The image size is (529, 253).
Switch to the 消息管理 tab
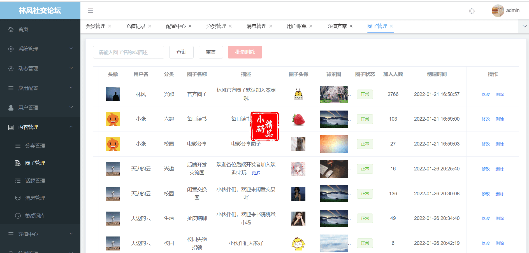(x=257, y=26)
